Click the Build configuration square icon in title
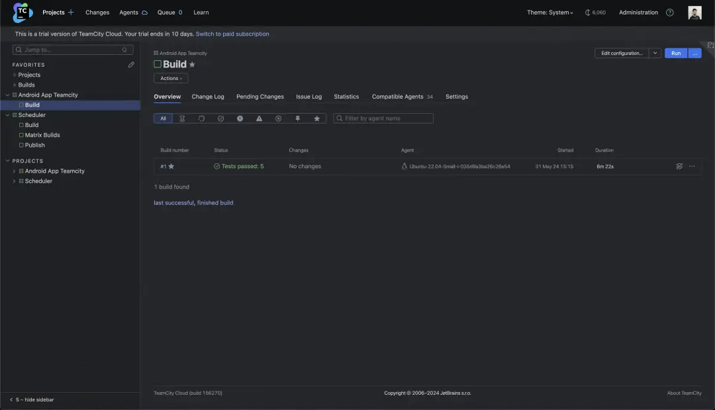715x410 pixels. point(158,64)
